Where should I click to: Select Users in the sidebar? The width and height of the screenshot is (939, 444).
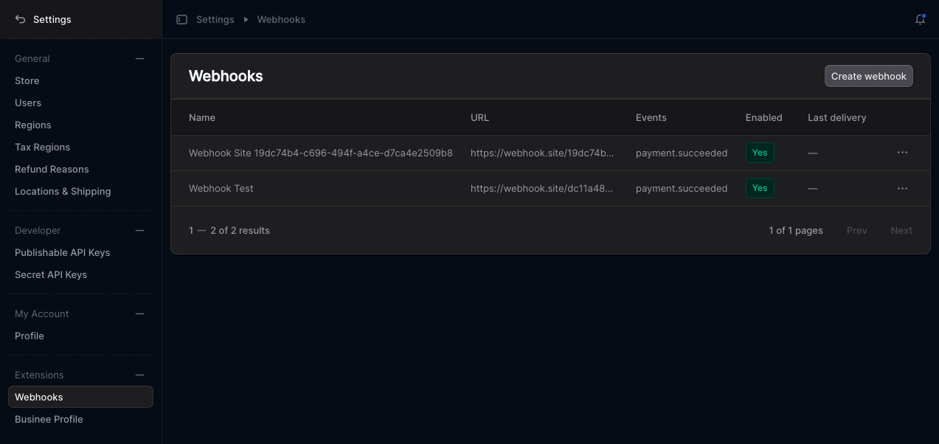[x=28, y=103]
